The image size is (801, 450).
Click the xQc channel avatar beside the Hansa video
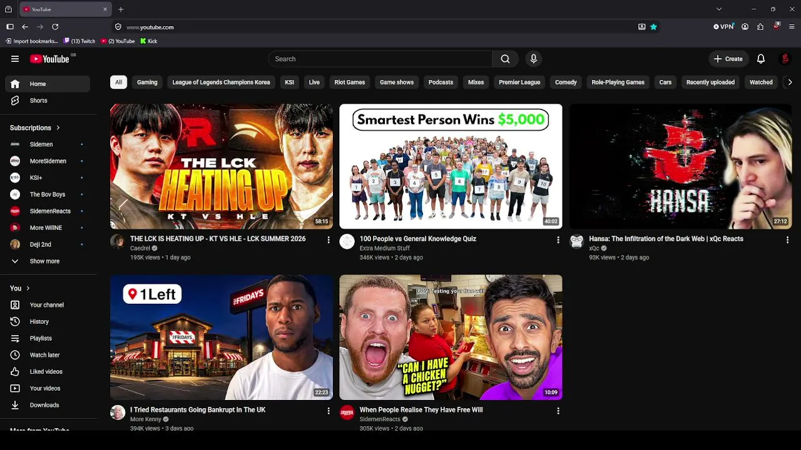tap(576, 242)
